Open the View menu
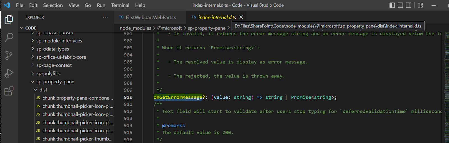 tap(74, 5)
